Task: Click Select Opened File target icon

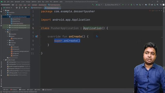Action: (17, 8)
